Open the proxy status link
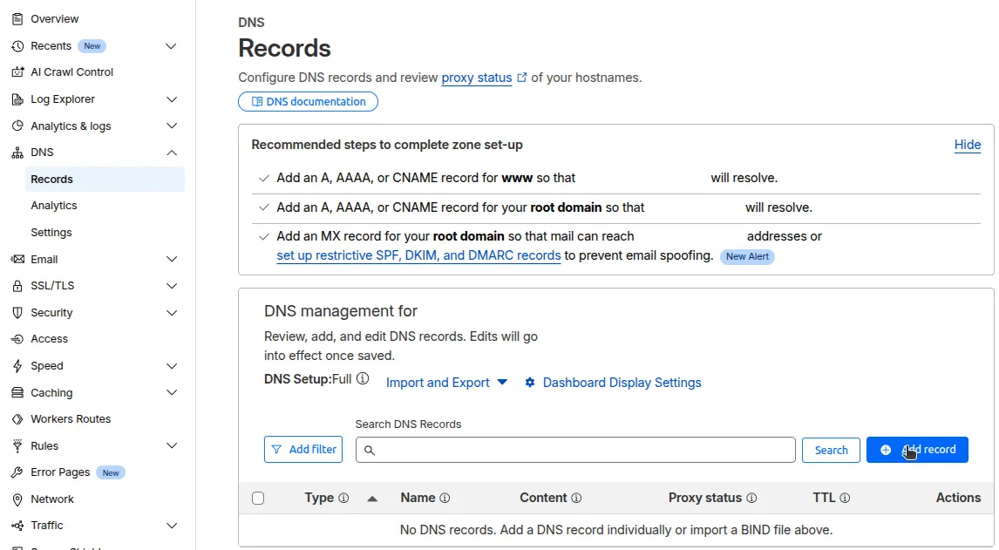 [476, 78]
